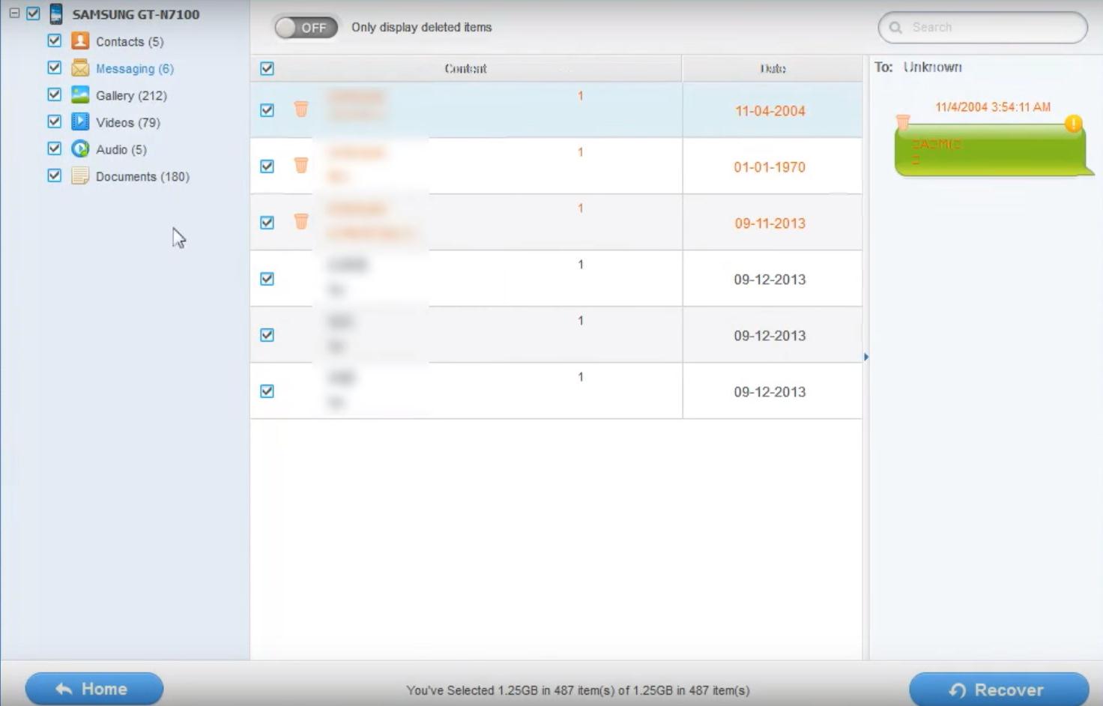Click the selected items status text

[578, 690]
